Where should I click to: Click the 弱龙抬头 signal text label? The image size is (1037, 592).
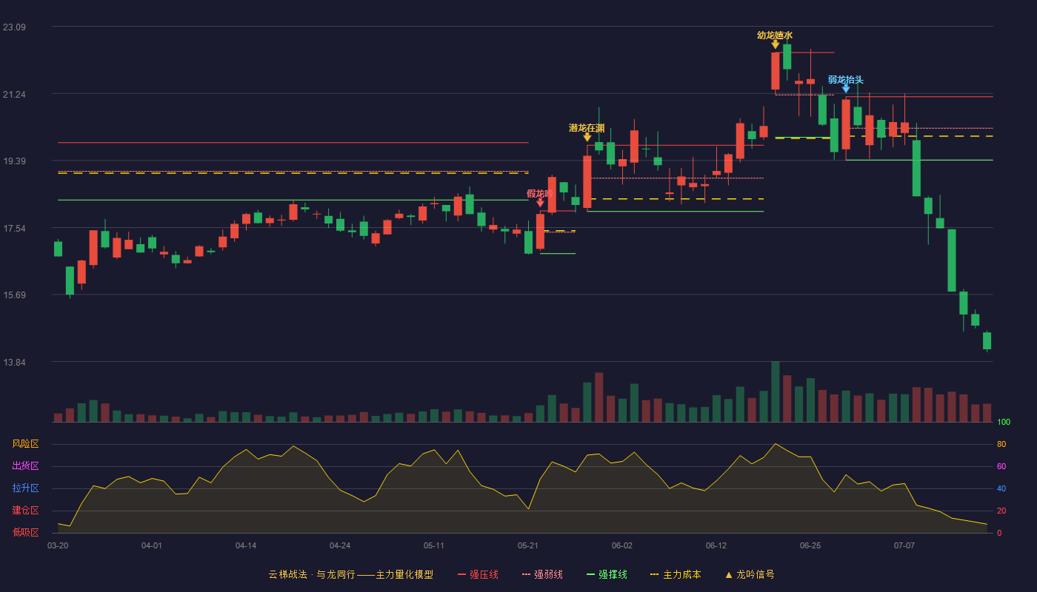coord(846,80)
